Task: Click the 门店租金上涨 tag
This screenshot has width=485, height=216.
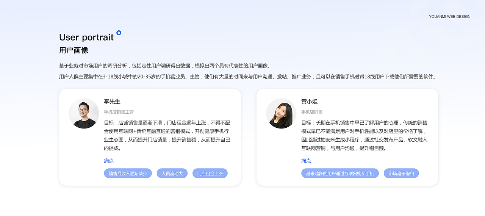Action: tap(210, 174)
